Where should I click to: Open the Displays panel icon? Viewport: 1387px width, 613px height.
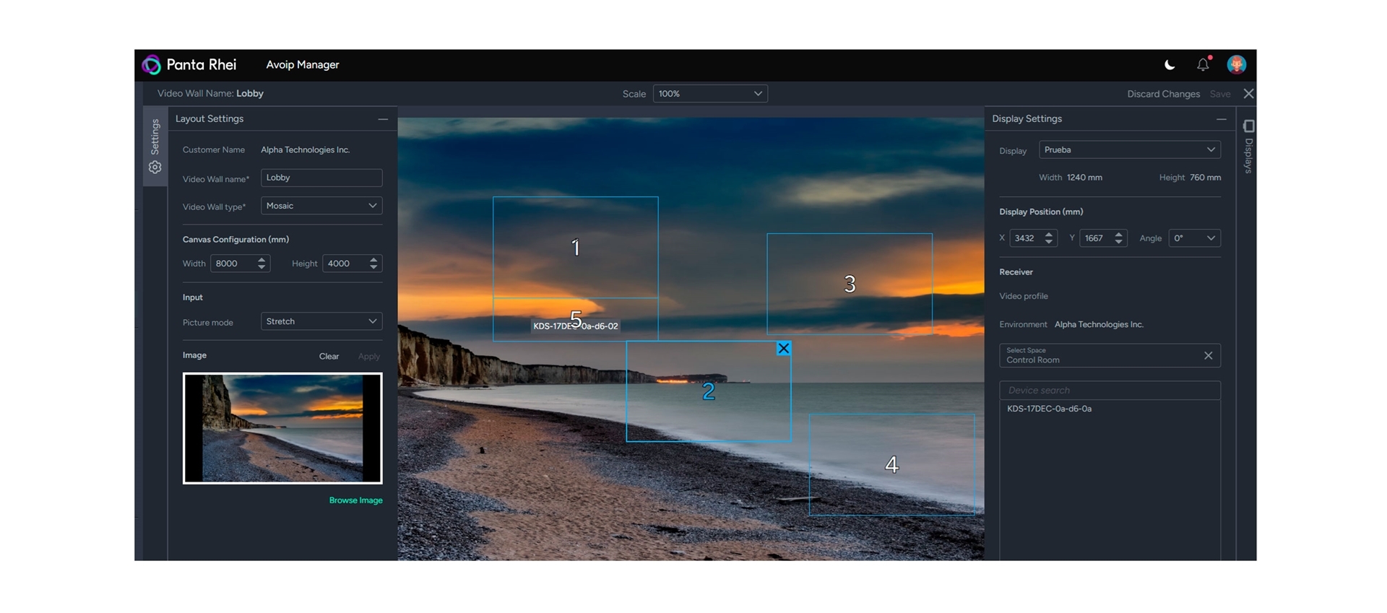[1248, 127]
